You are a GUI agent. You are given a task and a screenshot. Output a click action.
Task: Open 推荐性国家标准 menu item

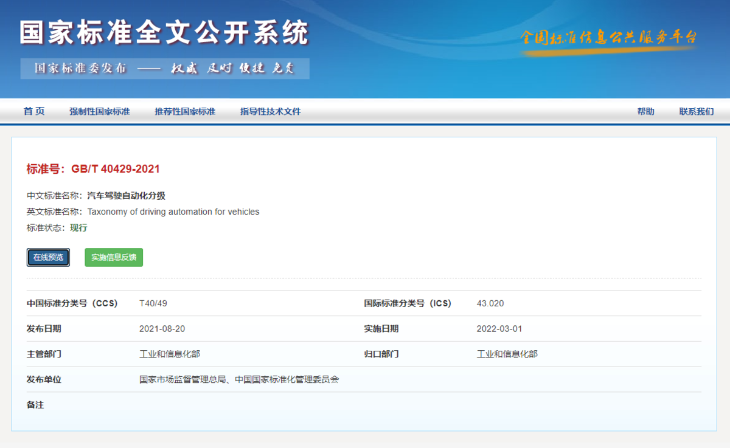185,111
